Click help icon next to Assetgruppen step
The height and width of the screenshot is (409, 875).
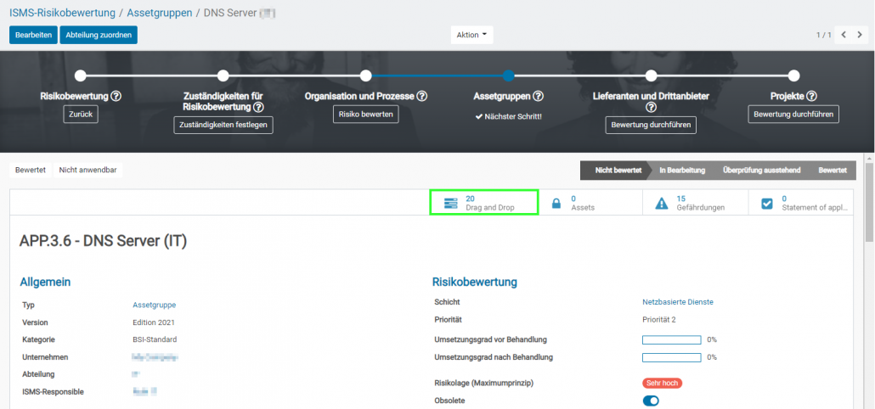pos(538,96)
